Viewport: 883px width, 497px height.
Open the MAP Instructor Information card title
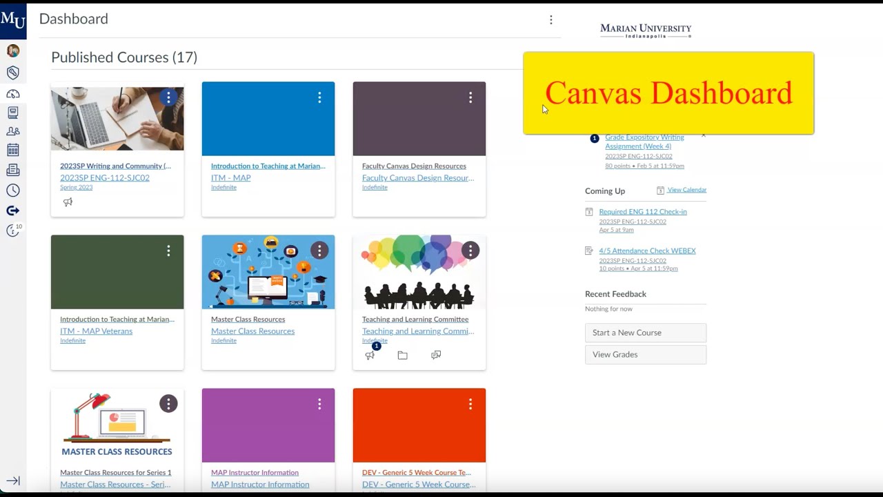[255, 473]
